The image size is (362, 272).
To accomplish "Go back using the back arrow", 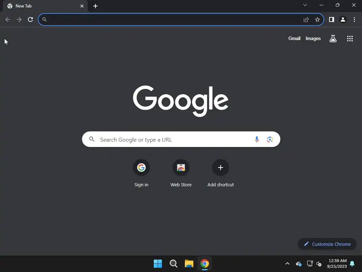I will click(x=8, y=19).
